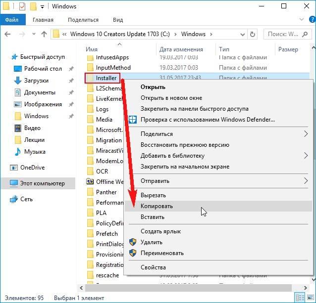The width and height of the screenshot is (316, 303).
Task: Select the OCR folder icon
Action: pos(90,172)
